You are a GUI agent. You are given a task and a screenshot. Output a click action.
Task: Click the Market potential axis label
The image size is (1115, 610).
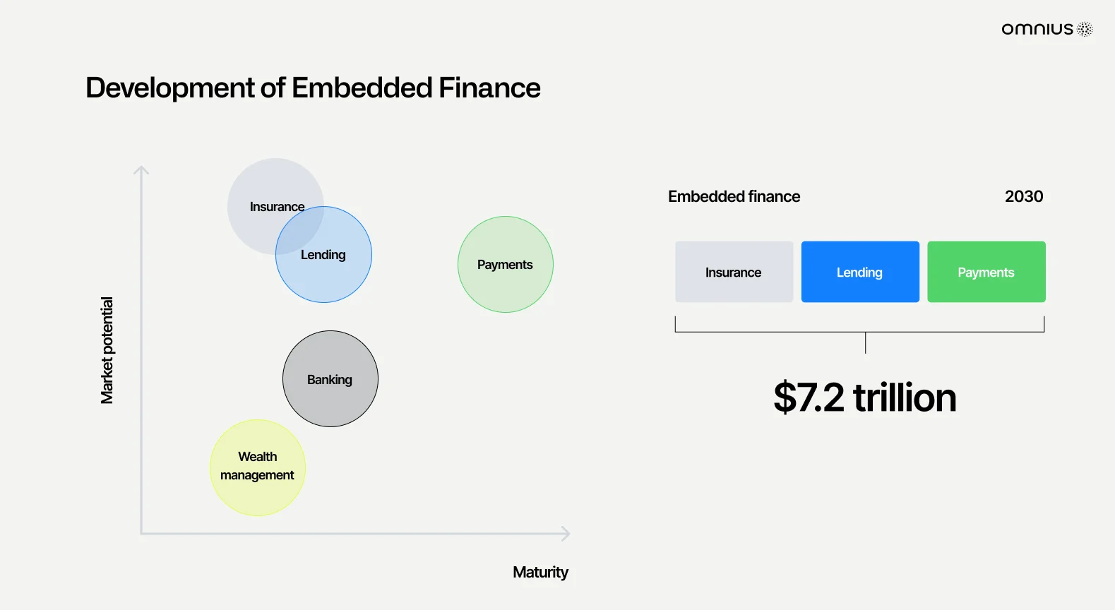107,350
